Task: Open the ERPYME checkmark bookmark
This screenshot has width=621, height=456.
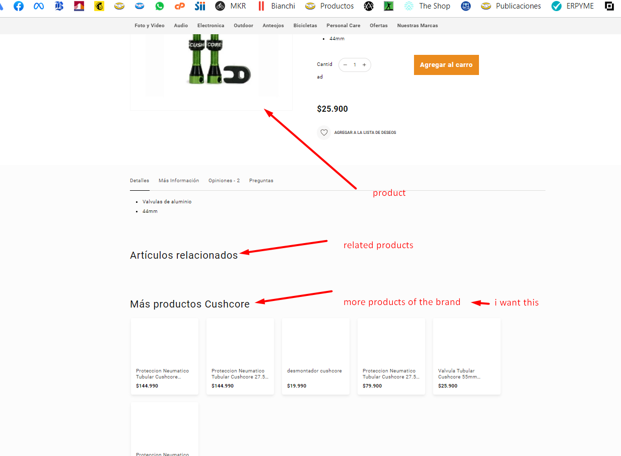Action: click(x=573, y=6)
